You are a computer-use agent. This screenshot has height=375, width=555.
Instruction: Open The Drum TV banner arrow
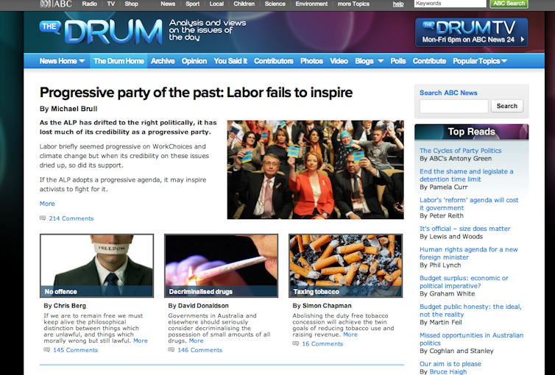[523, 40]
